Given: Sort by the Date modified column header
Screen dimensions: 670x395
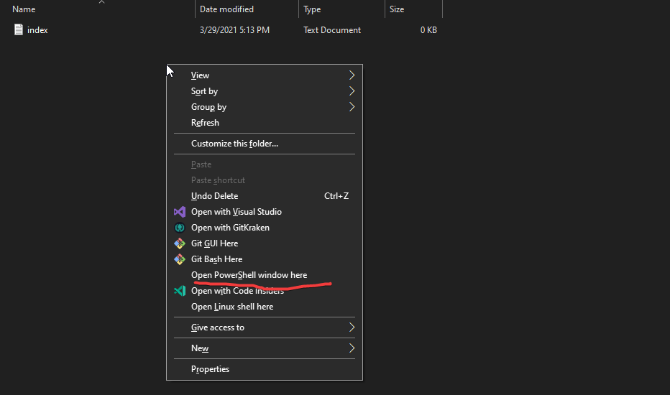Looking at the screenshot, I should click(x=226, y=9).
